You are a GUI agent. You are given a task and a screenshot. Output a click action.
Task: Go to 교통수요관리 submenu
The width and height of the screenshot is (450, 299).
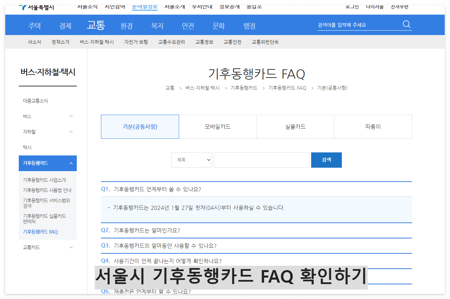(x=172, y=42)
